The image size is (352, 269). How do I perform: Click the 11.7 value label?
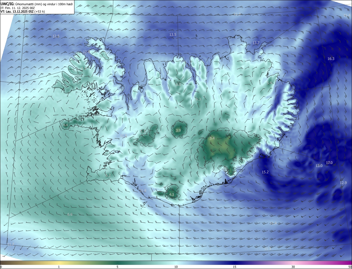(x=10, y=244)
